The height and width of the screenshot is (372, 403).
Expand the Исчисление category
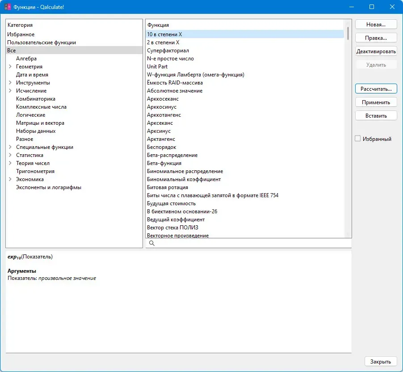pos(10,91)
